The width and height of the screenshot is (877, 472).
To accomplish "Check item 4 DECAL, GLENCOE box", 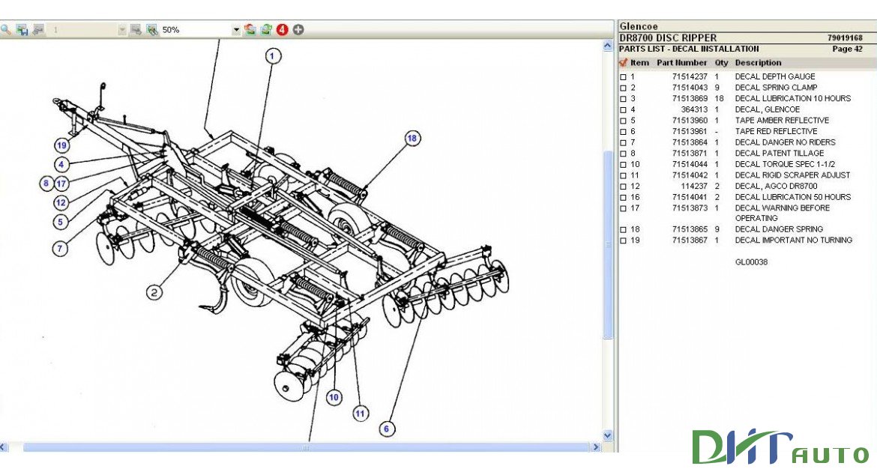I will pyautogui.click(x=623, y=110).
